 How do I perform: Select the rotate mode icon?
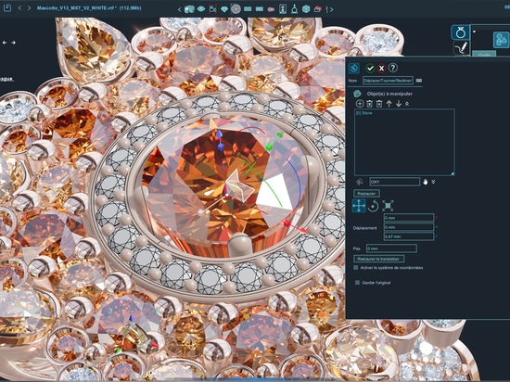click(x=373, y=206)
